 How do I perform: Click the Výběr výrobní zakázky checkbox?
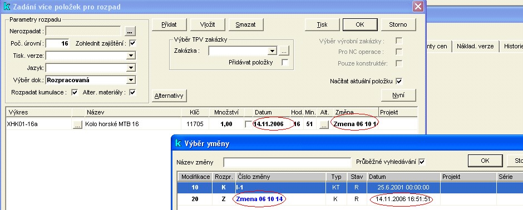[398, 41]
